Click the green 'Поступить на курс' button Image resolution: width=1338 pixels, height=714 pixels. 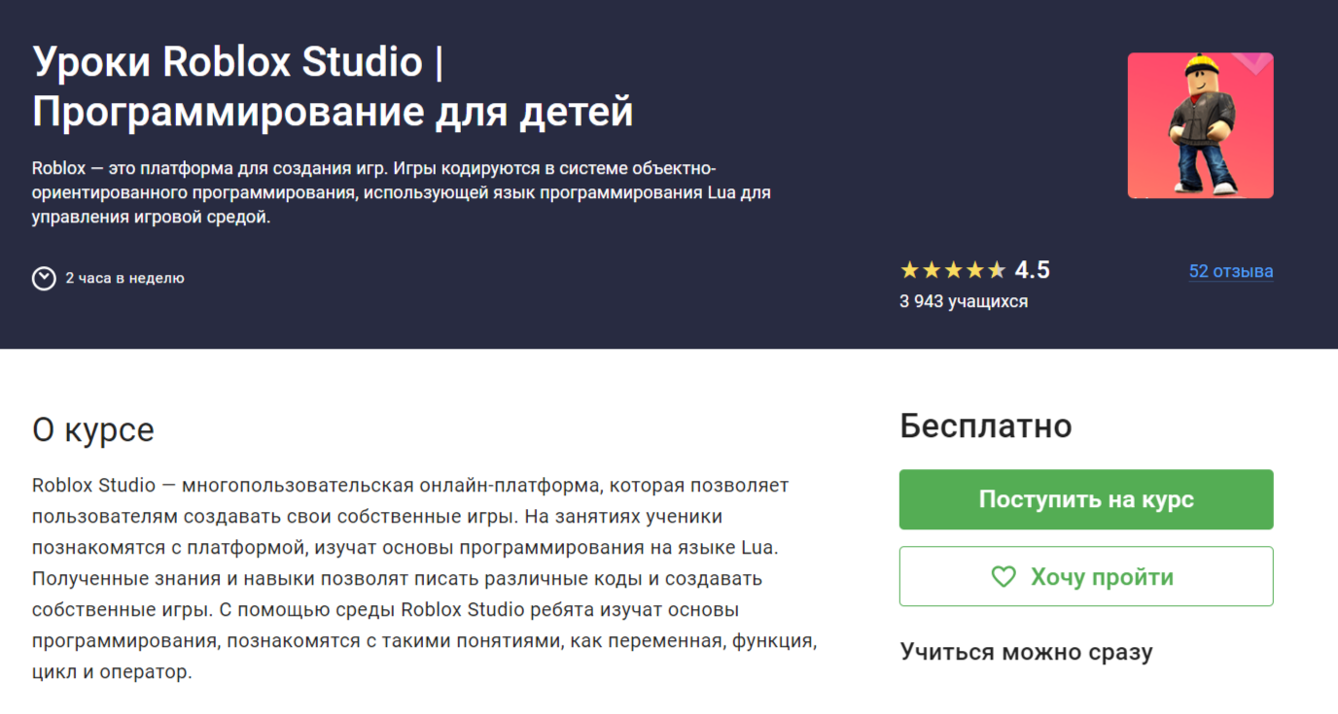point(1086,499)
